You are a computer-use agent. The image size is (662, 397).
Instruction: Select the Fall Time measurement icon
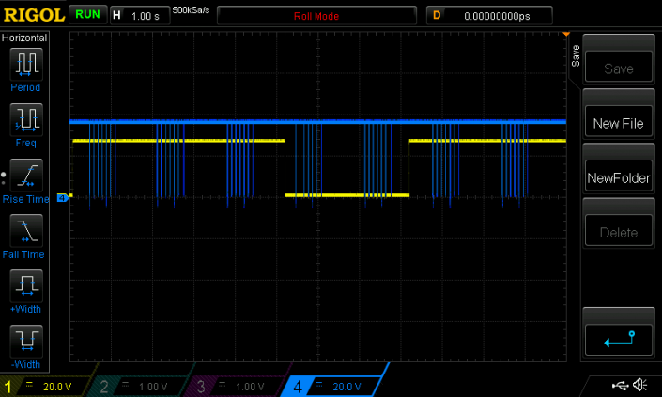tap(25, 231)
